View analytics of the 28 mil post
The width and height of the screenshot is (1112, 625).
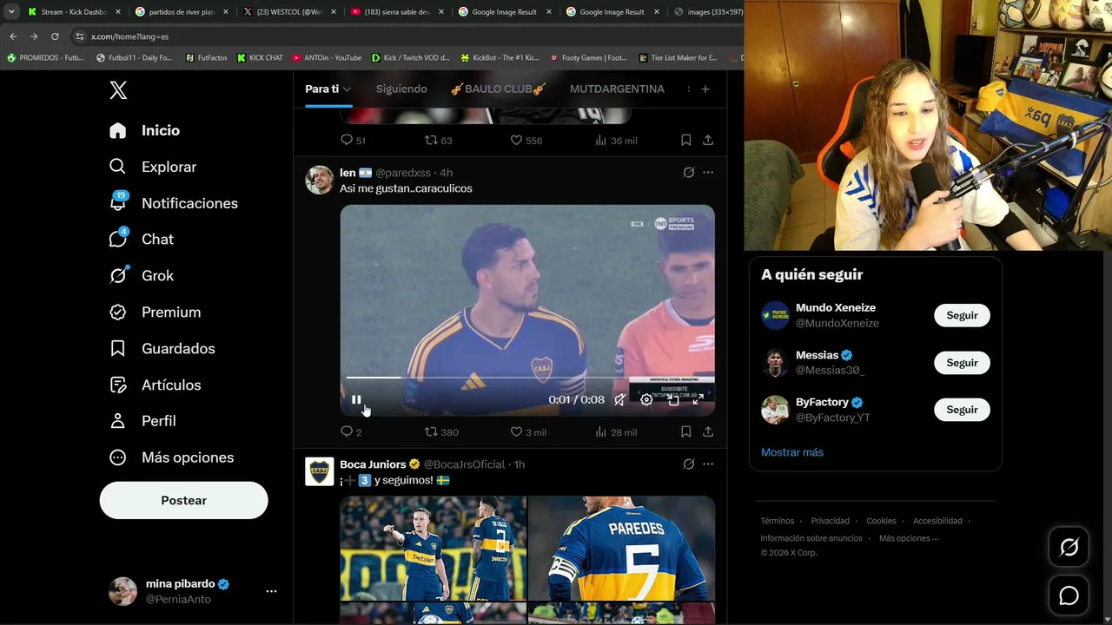tap(616, 431)
